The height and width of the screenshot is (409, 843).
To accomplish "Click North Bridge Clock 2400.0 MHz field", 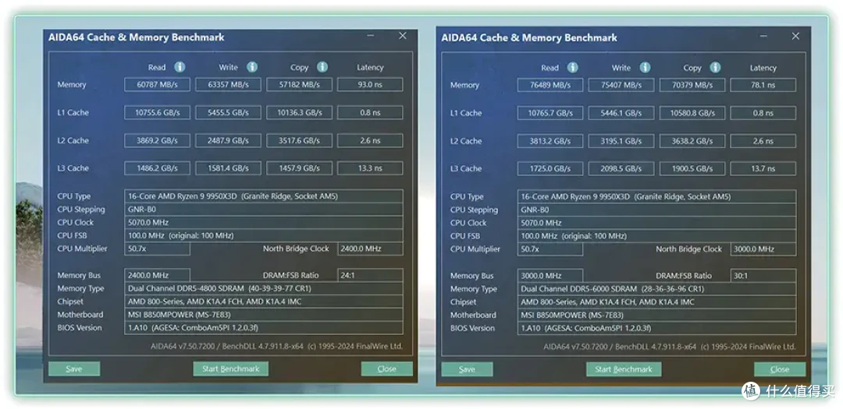I will point(370,249).
